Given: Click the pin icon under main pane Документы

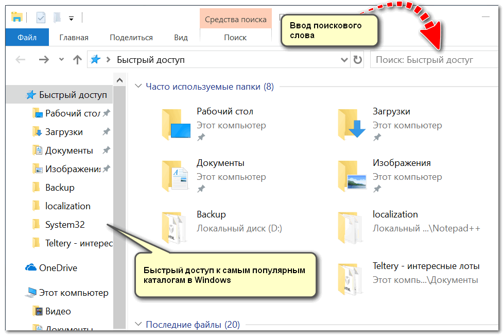Looking at the screenshot, I should point(201,189).
